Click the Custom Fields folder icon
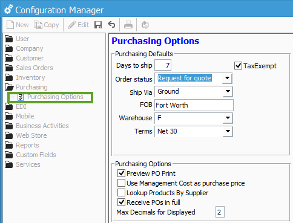The width and height of the screenshot is (293, 223). (x=8, y=155)
